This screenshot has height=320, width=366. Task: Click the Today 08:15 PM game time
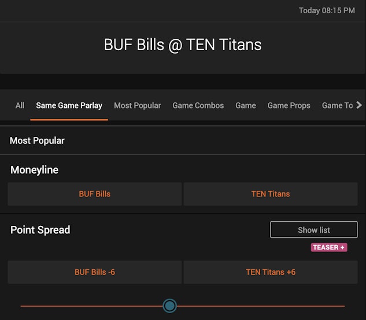point(327,10)
